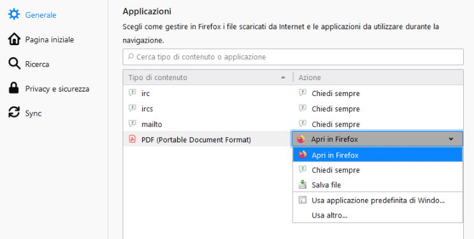Viewport: 474px width, 239px height.
Task: Open action dropdown for ircs row
Action: pos(378,109)
